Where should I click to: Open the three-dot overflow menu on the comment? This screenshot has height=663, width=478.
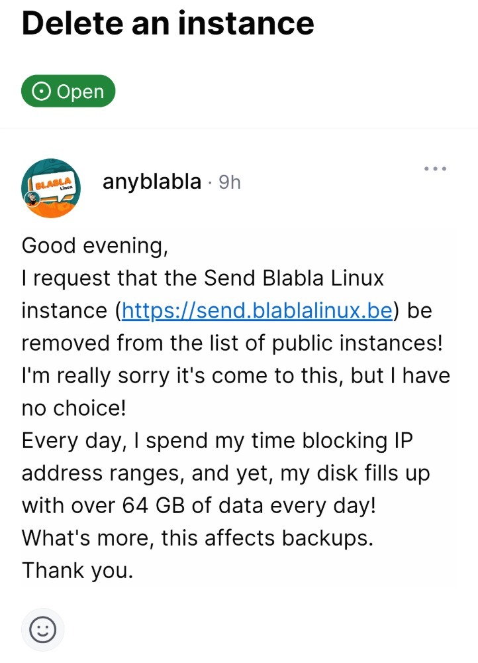[435, 168]
